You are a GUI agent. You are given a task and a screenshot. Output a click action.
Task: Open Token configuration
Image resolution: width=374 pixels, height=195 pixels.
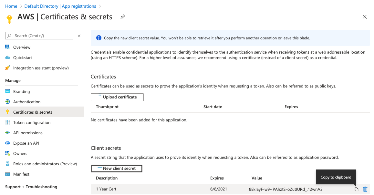[x=32, y=122]
